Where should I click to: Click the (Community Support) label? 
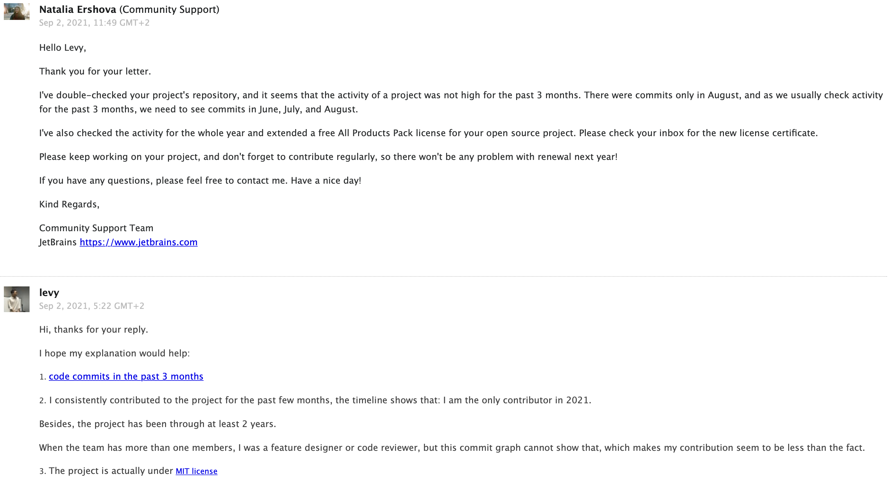click(169, 9)
